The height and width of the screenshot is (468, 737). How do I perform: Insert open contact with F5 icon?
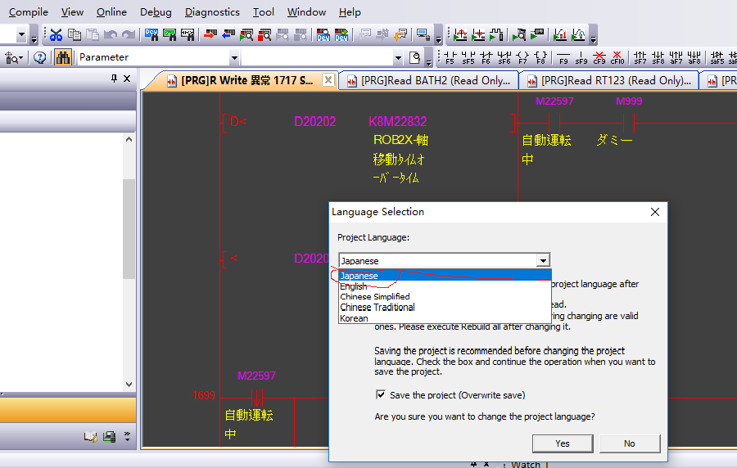point(450,57)
